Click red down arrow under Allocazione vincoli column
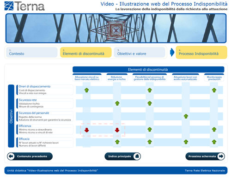Image resolution: width=231 pixels, height=180 pixels. click(x=87, y=130)
